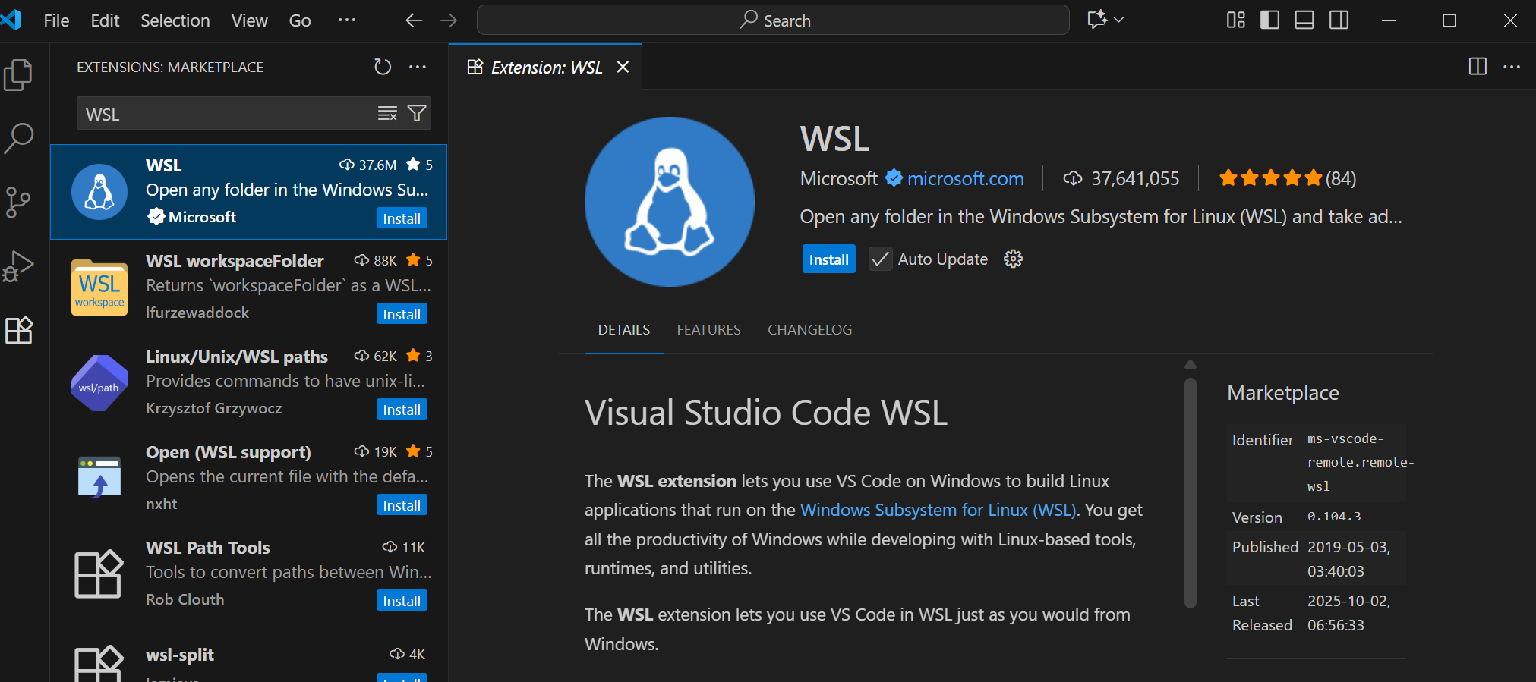
Task: Select the DETAILS tab
Action: (x=623, y=330)
